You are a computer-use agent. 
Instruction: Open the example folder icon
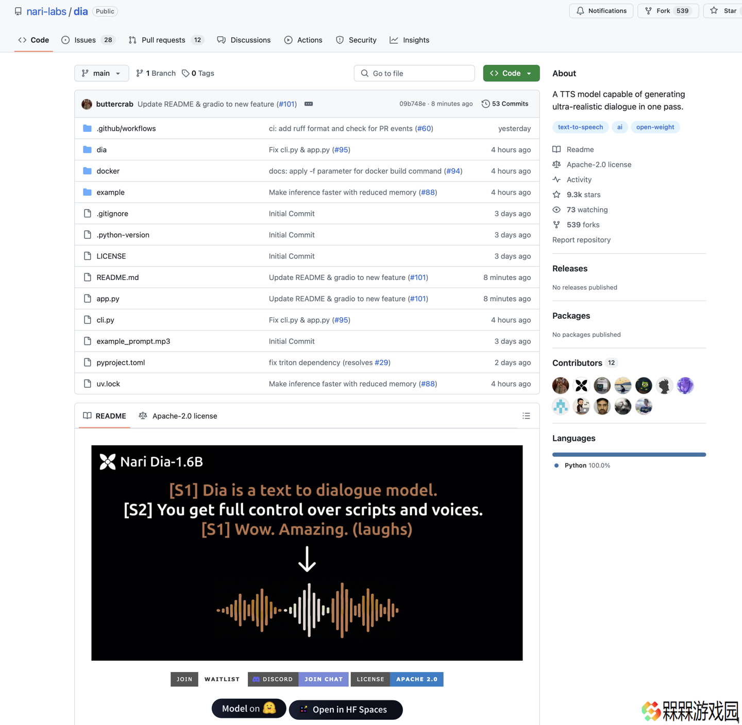87,192
